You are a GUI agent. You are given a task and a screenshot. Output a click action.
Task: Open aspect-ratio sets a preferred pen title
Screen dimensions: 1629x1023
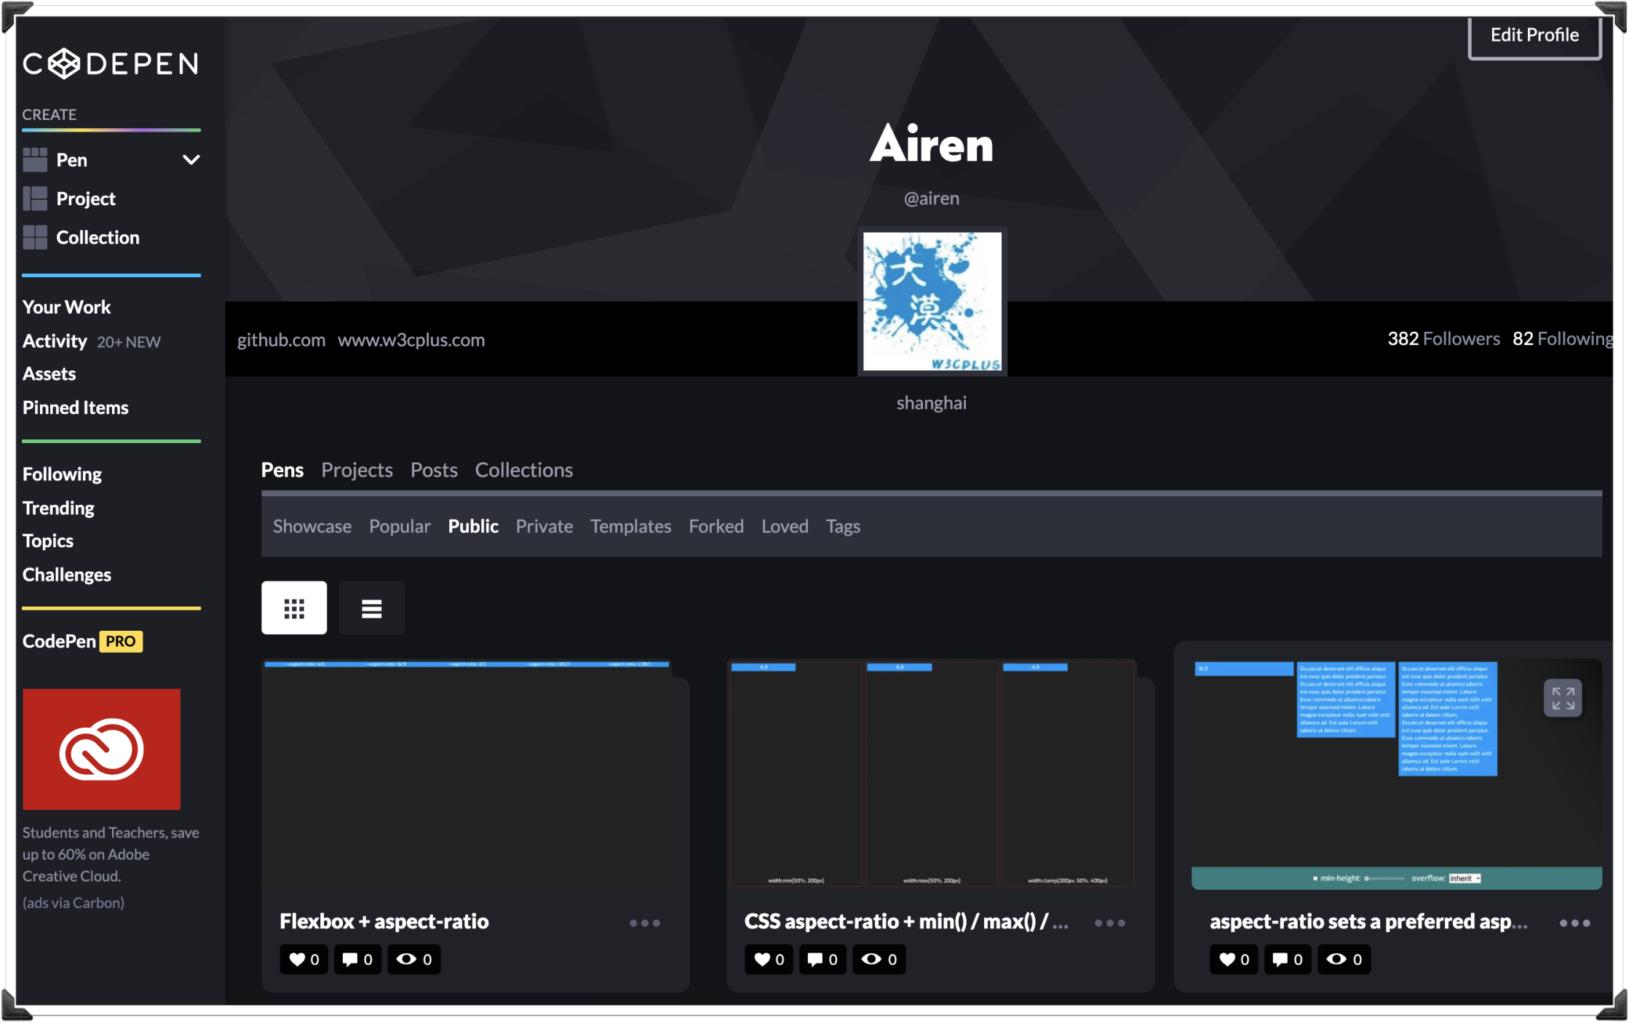pyautogui.click(x=1368, y=922)
